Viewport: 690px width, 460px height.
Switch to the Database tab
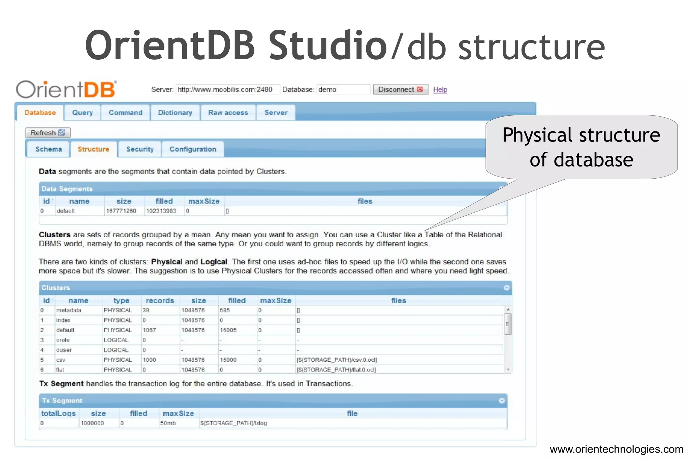[40, 113]
